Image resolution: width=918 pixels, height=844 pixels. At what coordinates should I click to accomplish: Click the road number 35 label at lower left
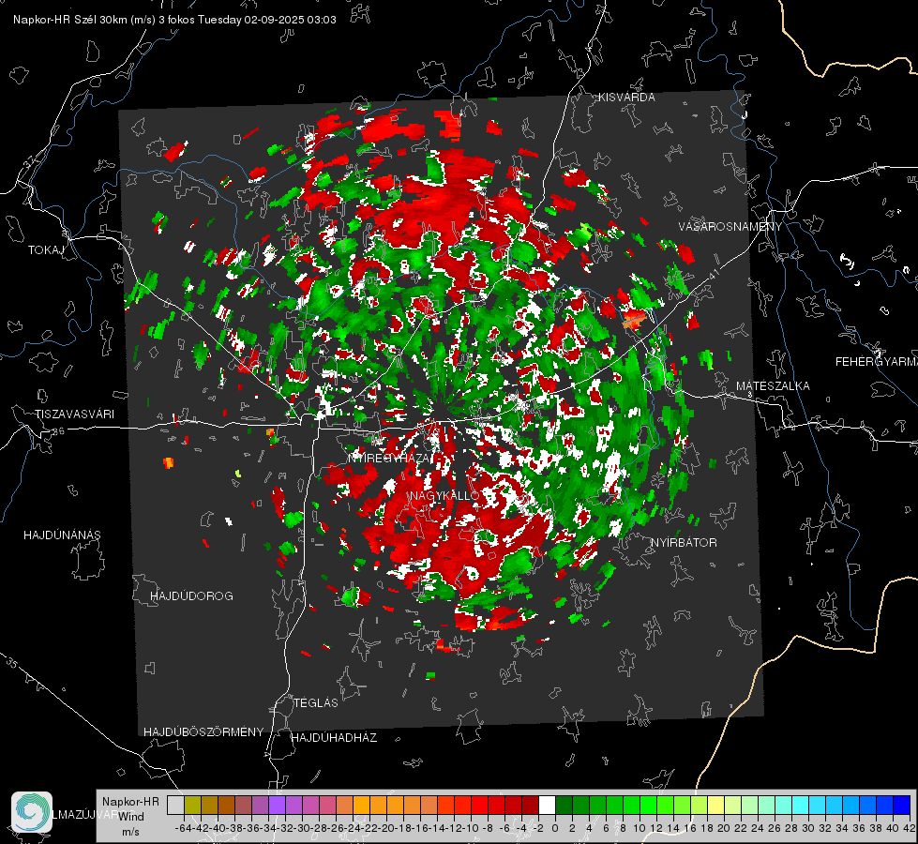point(11,663)
